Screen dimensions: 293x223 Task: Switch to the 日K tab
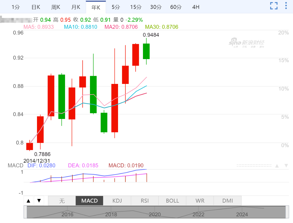(x=36, y=7)
